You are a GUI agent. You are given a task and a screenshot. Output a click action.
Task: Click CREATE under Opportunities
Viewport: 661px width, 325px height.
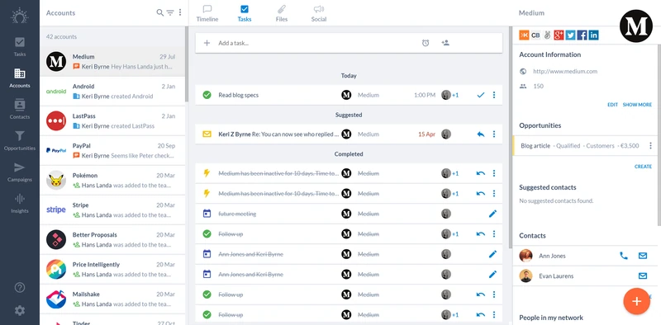644,167
